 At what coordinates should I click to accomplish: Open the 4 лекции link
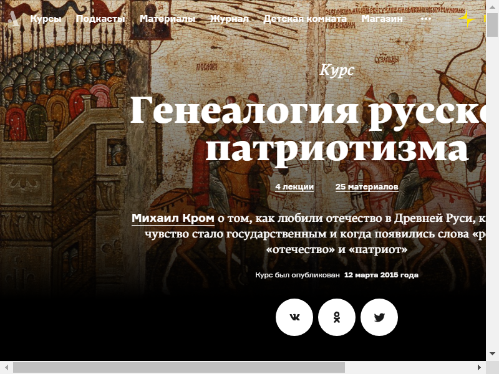pyautogui.click(x=294, y=187)
